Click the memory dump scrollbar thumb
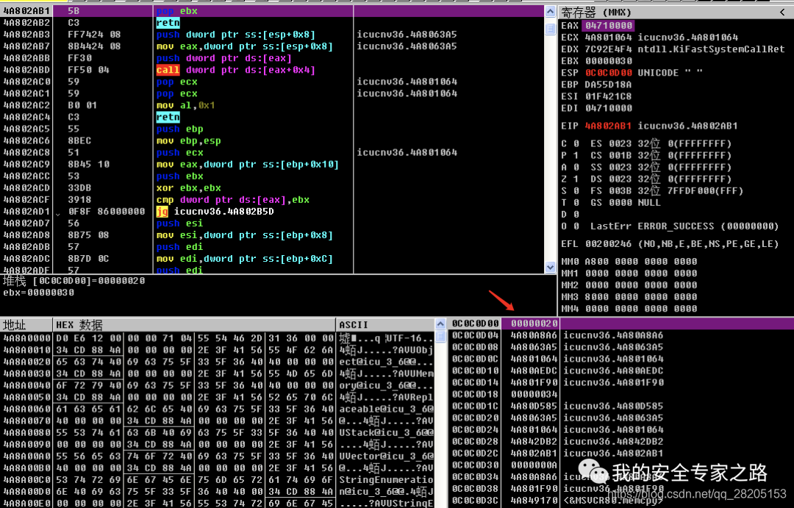The height and width of the screenshot is (508, 794). (440, 336)
